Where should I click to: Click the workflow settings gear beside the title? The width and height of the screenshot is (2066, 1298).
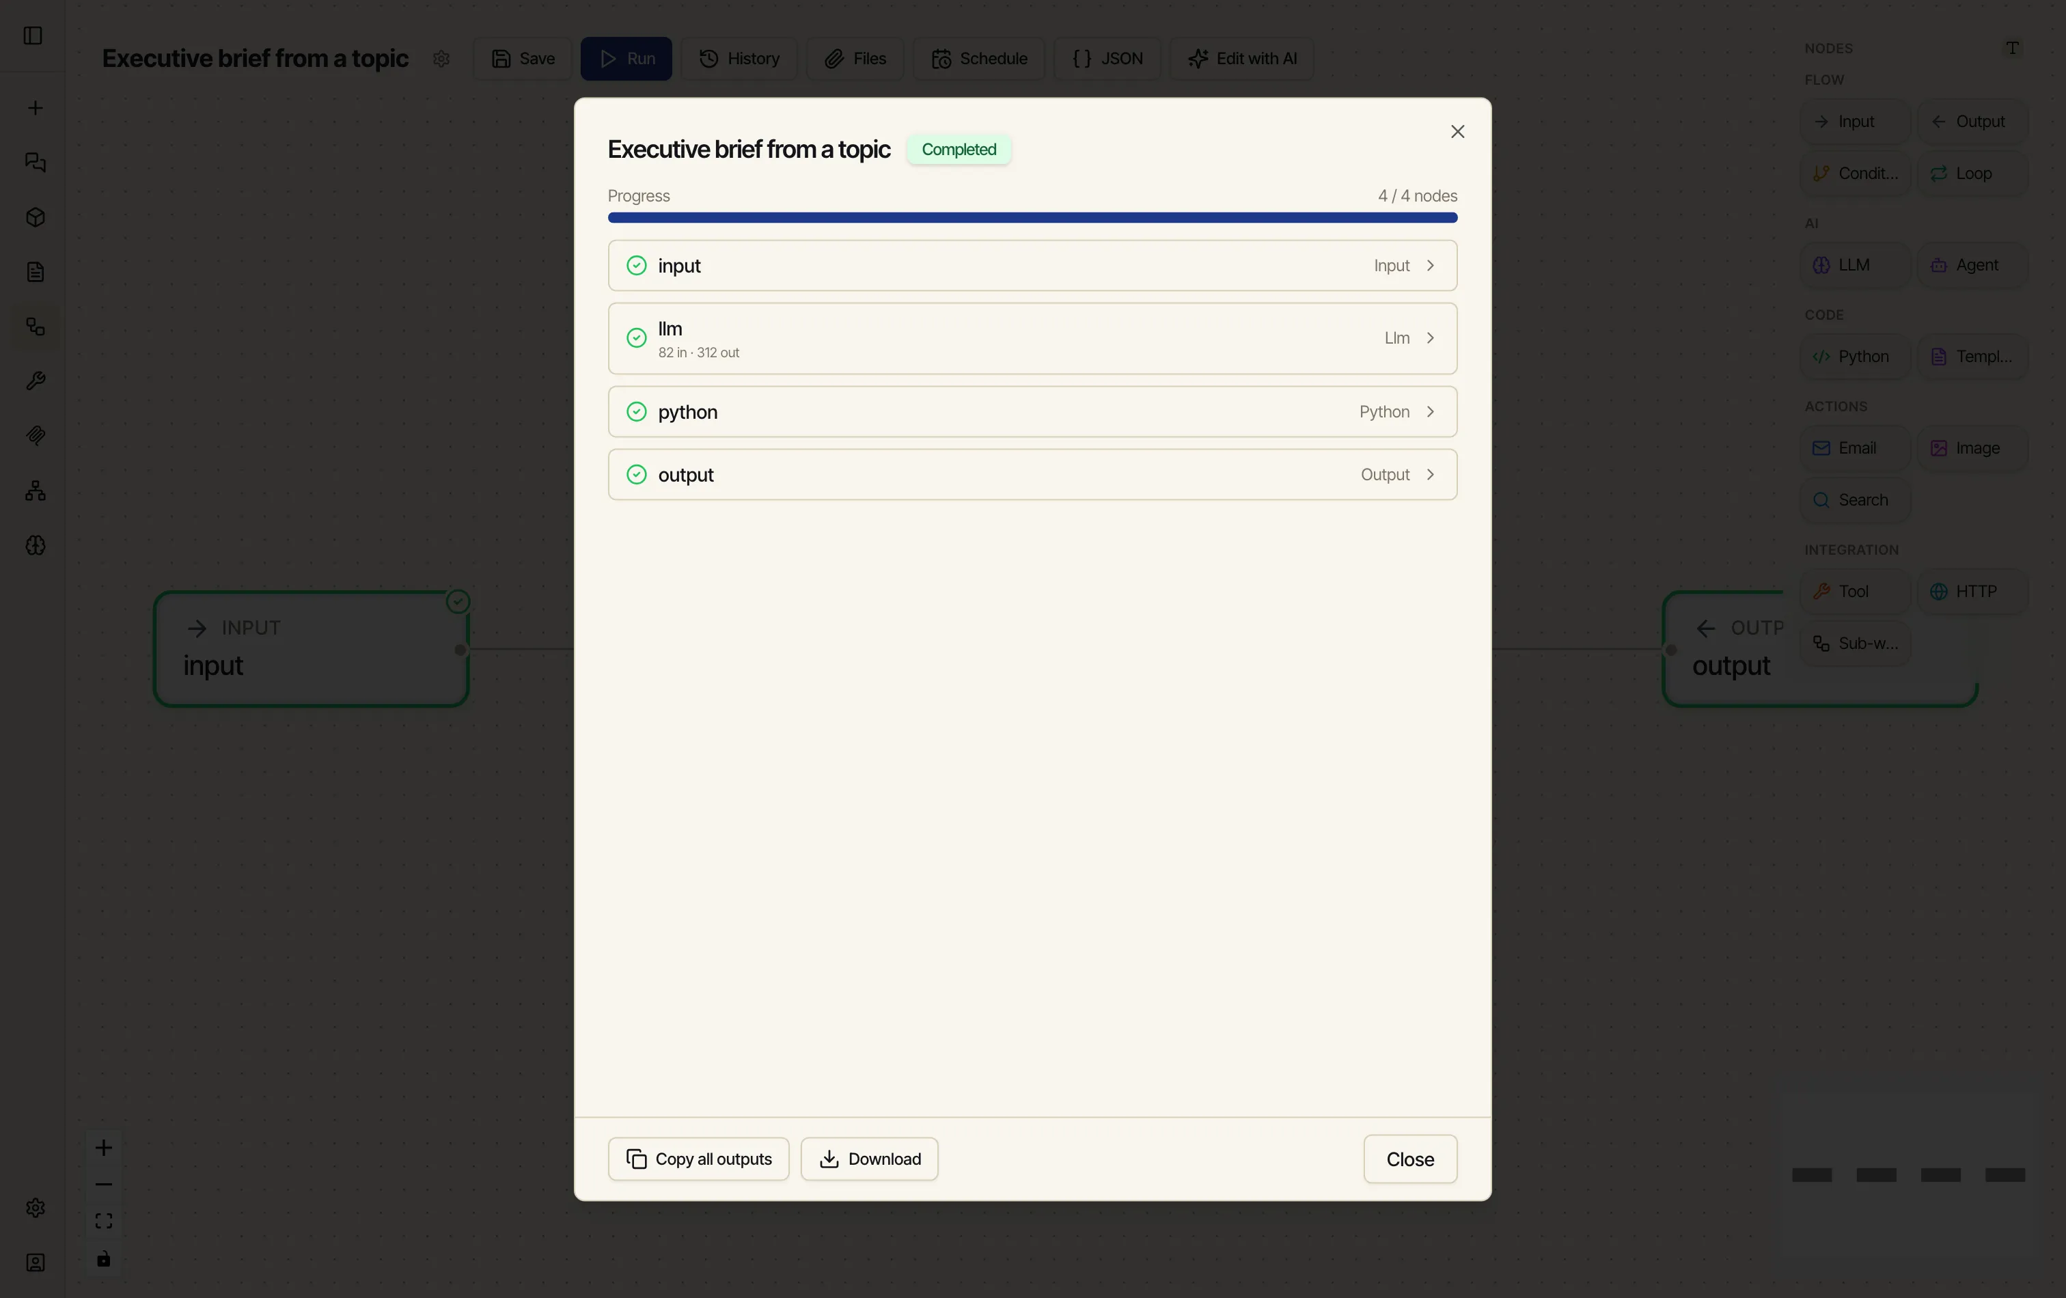coord(441,58)
